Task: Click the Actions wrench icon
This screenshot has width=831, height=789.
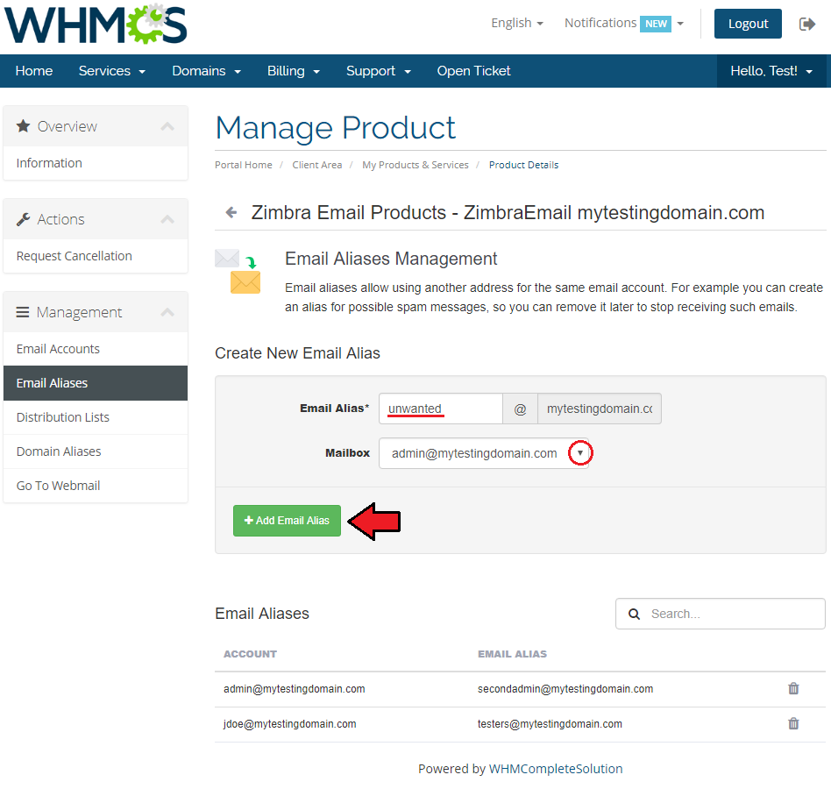Action: tap(23, 219)
